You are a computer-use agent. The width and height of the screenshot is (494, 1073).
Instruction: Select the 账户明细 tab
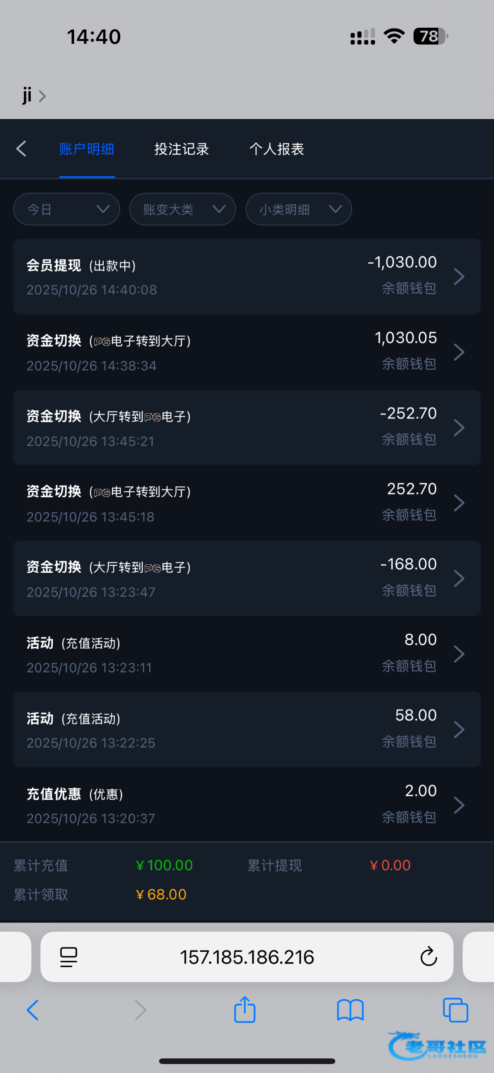pyautogui.click(x=87, y=149)
